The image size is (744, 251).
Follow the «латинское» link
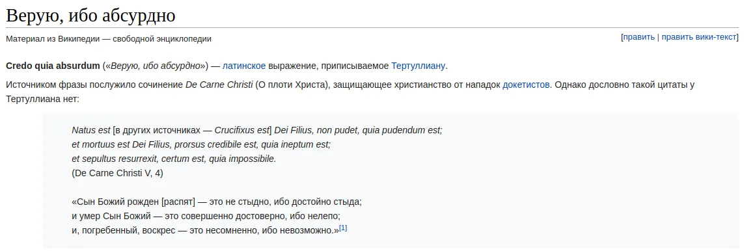pyautogui.click(x=244, y=66)
